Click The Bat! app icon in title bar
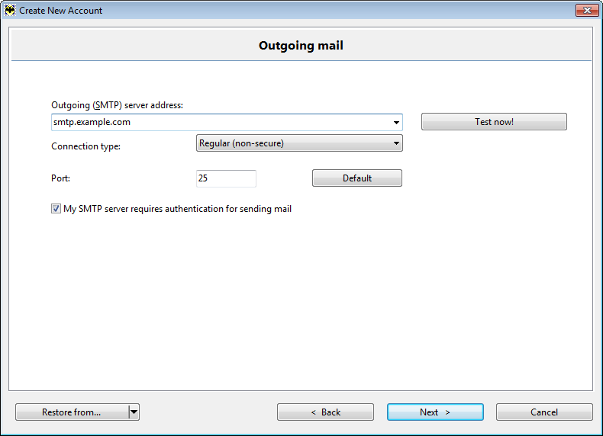Screen dimensions: 603x436 pos(10,10)
